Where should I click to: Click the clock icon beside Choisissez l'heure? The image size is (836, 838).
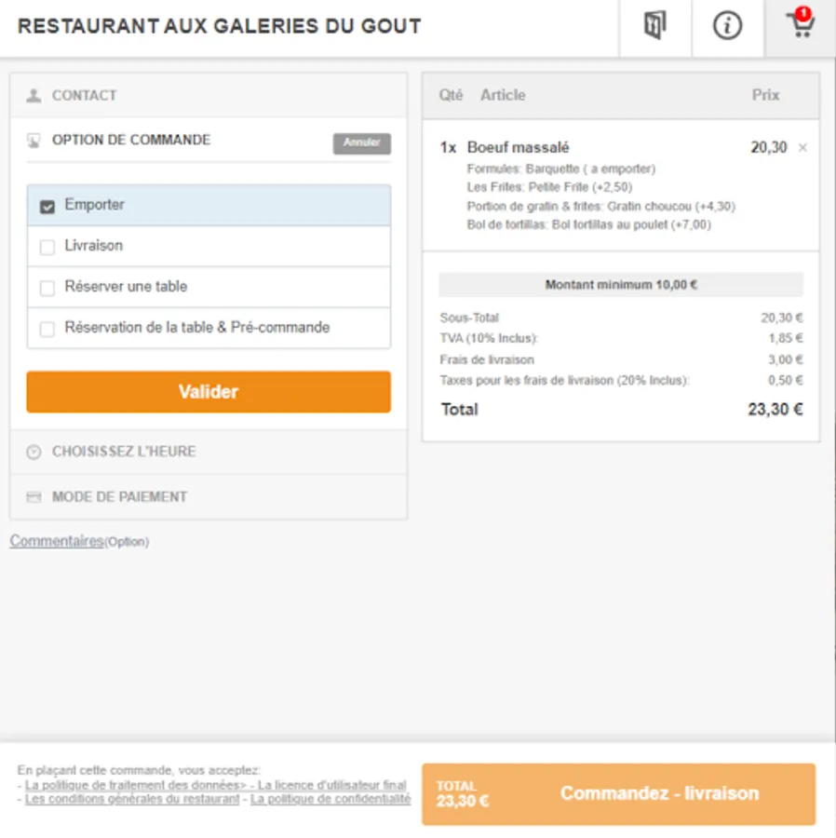click(34, 452)
